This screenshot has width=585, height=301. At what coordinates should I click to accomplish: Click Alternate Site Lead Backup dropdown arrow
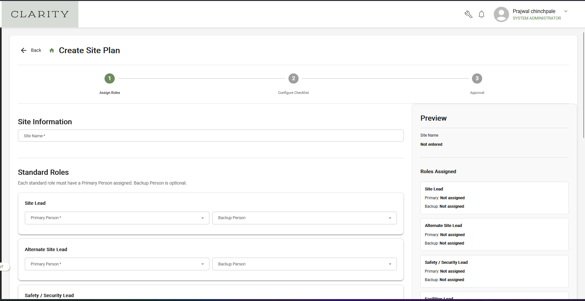(x=390, y=264)
